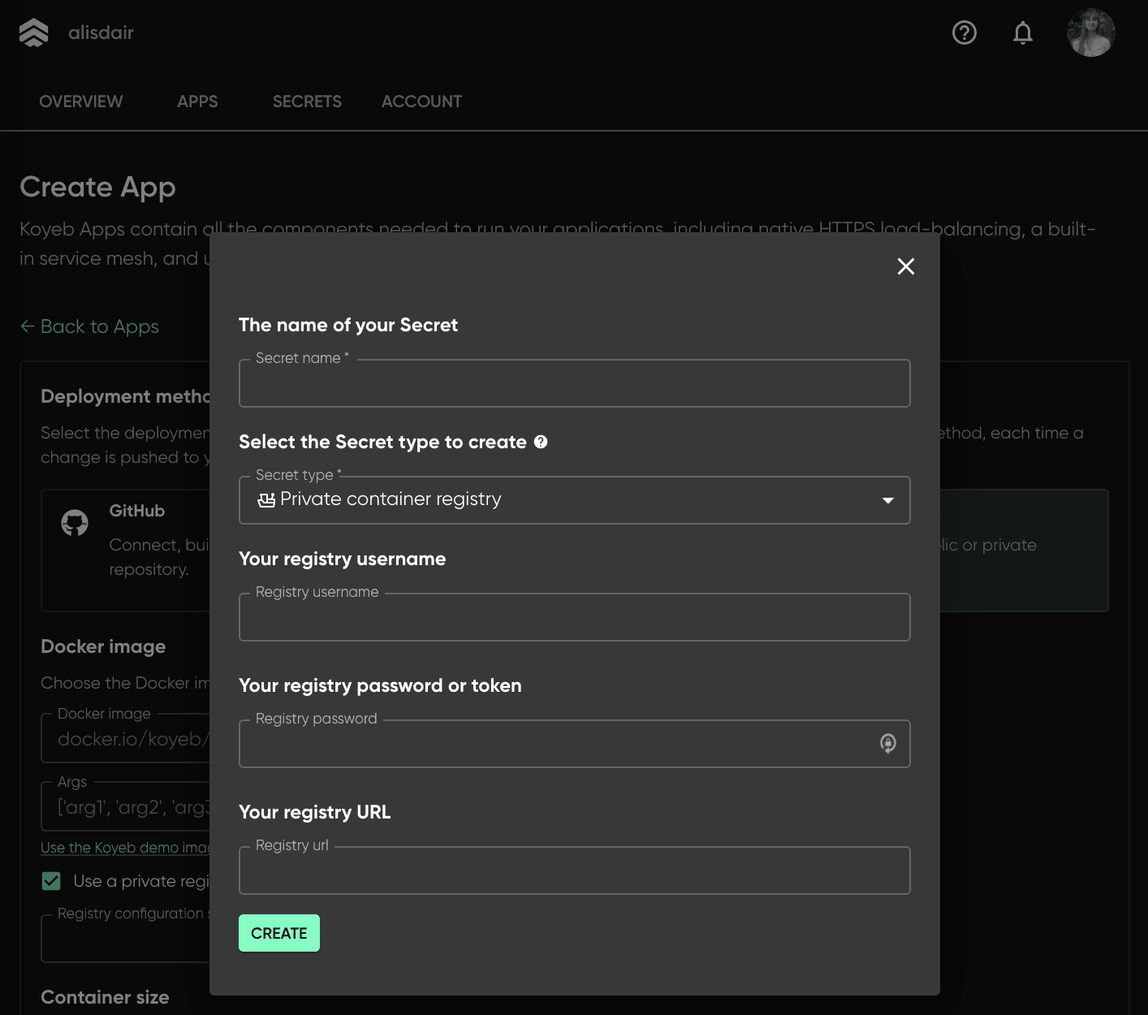
Task: Open the help question mark icon
Action: (x=964, y=32)
